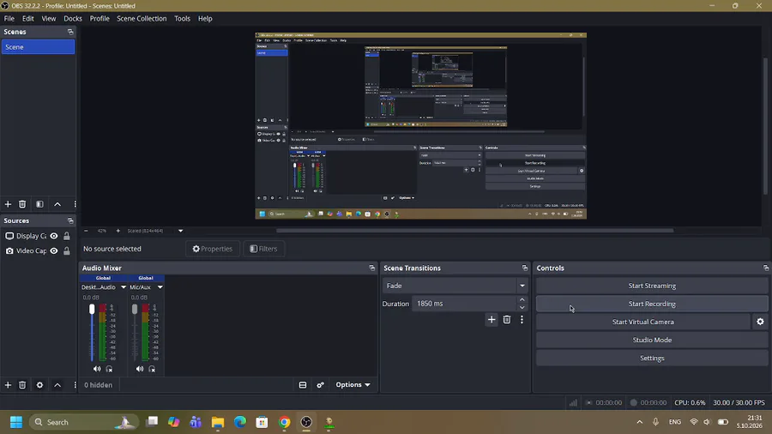772x434 pixels.
Task: Open the Scene Collection menu
Action: [142, 19]
